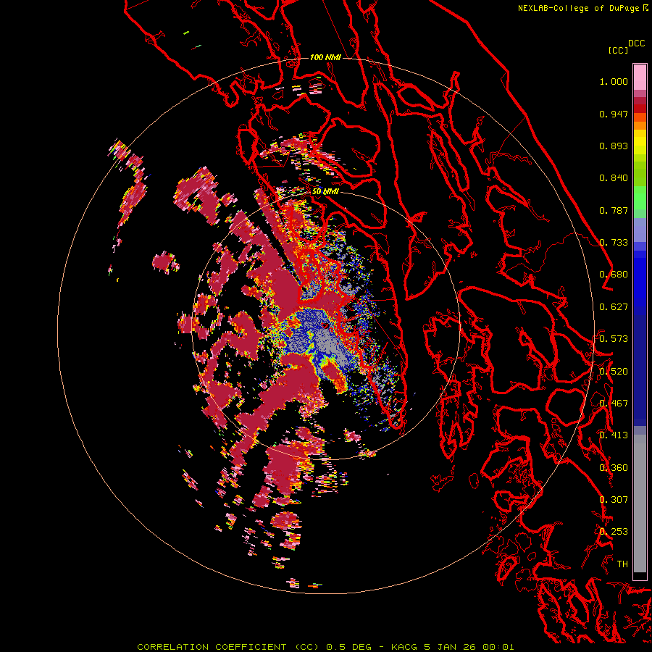The height and width of the screenshot is (652, 652).
Task: Select the 0.360 scale value
Action: [614, 468]
